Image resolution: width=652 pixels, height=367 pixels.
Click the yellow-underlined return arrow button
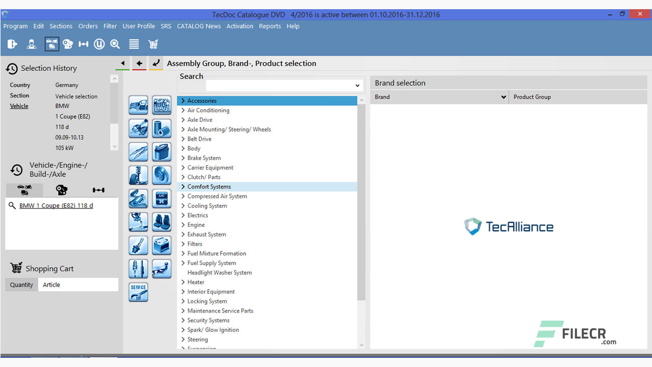(156, 64)
